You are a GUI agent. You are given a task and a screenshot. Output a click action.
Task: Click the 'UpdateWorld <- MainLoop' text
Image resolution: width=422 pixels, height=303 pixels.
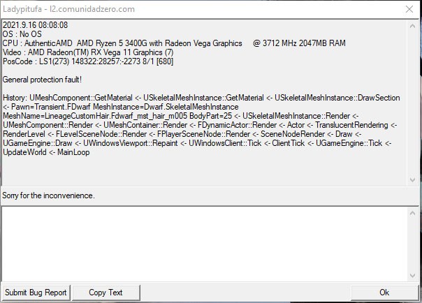click(x=46, y=152)
